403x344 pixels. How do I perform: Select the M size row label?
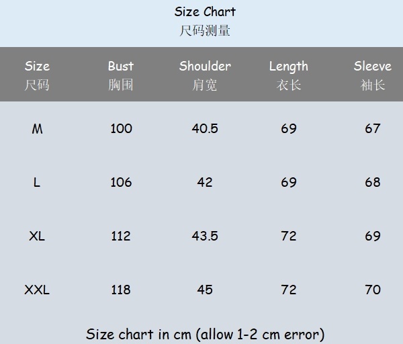click(37, 129)
